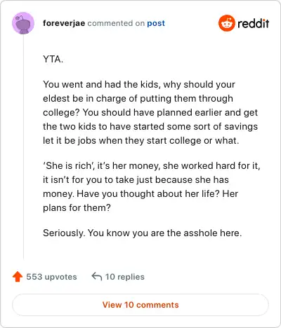
Task: Open the foreverjae username profile
Action: coord(64,23)
